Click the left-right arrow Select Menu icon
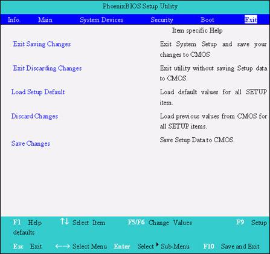The height and width of the screenshot is (254, 270). pyautogui.click(x=63, y=246)
